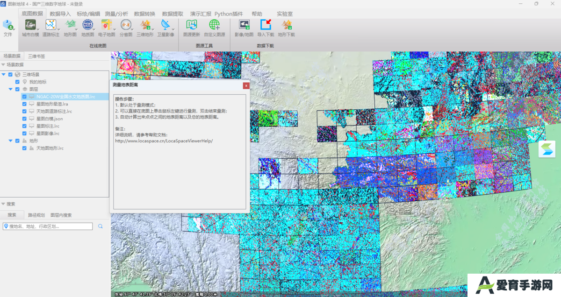
Task: Close the 测量地表距离 dialog
Action: pyautogui.click(x=246, y=85)
